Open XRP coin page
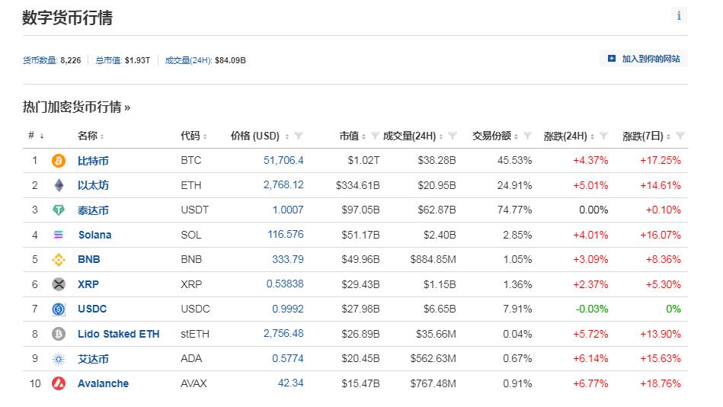This screenshot has height=407, width=723. tap(88, 284)
